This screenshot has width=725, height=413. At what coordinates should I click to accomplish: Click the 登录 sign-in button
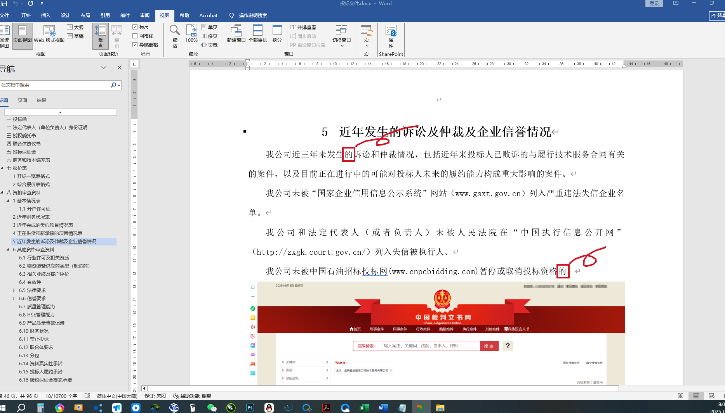point(654,3)
